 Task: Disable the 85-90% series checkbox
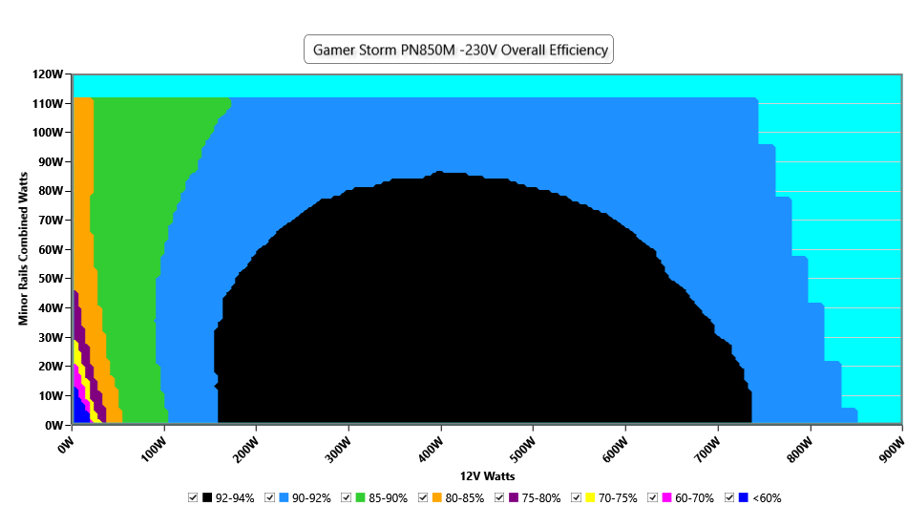347,497
